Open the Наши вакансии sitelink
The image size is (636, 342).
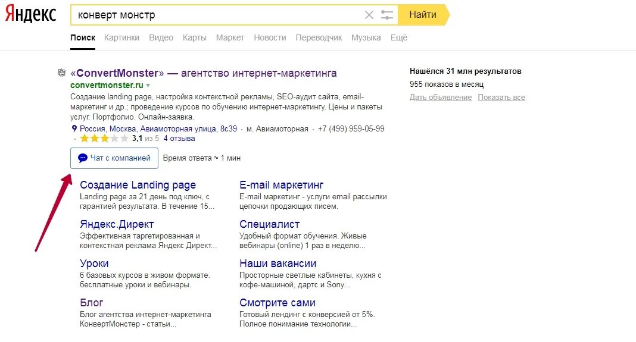(x=278, y=264)
